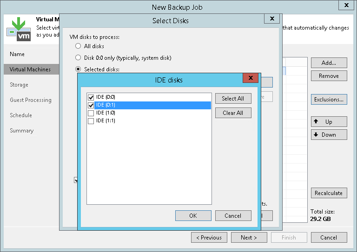Open the Exclusions... button

[x=329, y=99]
